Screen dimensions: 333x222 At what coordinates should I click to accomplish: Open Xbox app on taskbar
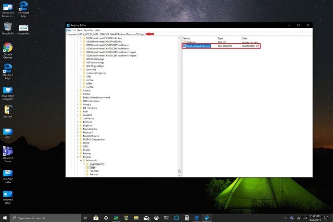click(156, 218)
